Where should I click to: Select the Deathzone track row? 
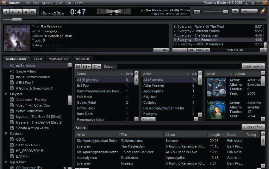point(168,158)
